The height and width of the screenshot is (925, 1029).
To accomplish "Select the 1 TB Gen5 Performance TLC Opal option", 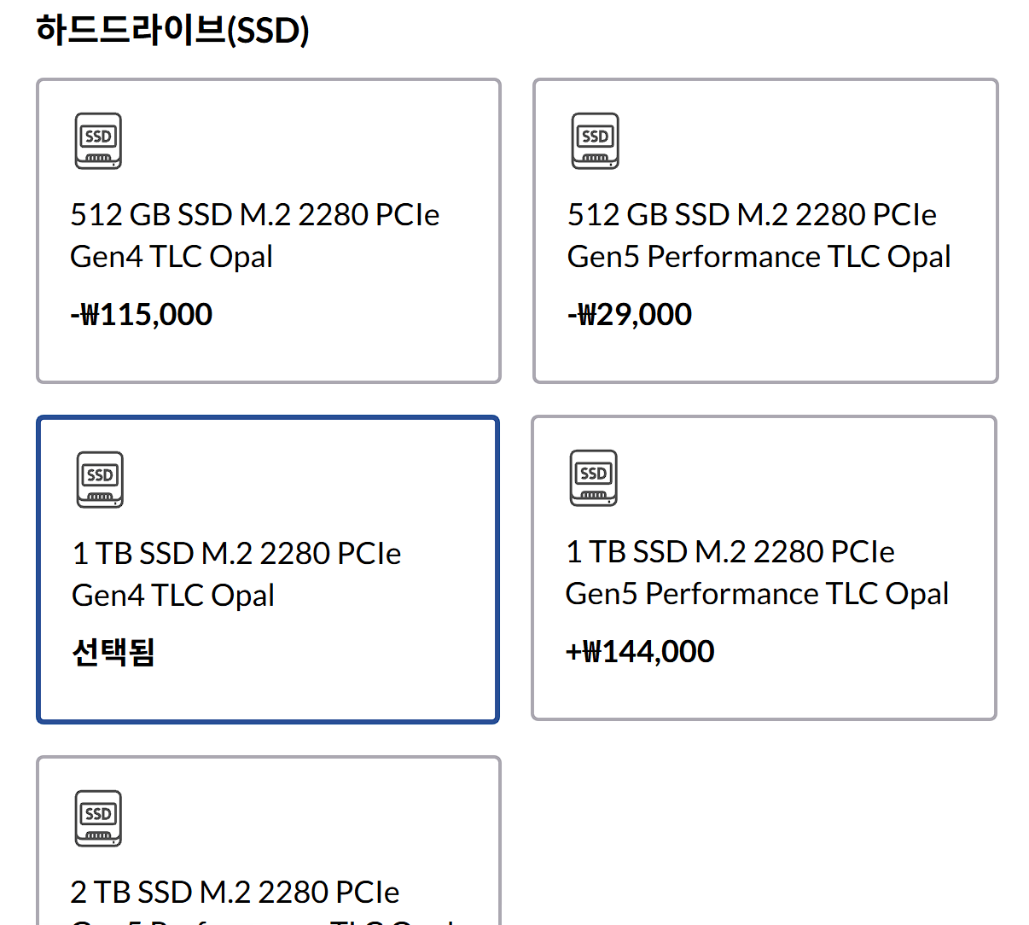I will (x=764, y=567).
